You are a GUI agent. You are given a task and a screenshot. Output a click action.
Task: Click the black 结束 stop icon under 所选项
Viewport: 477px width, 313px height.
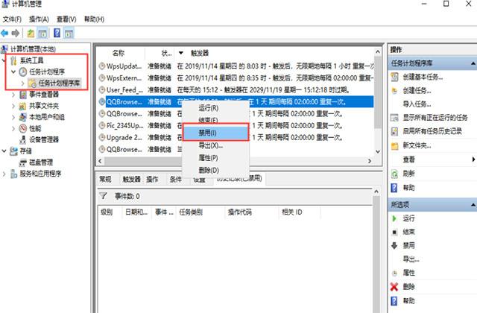394,232
